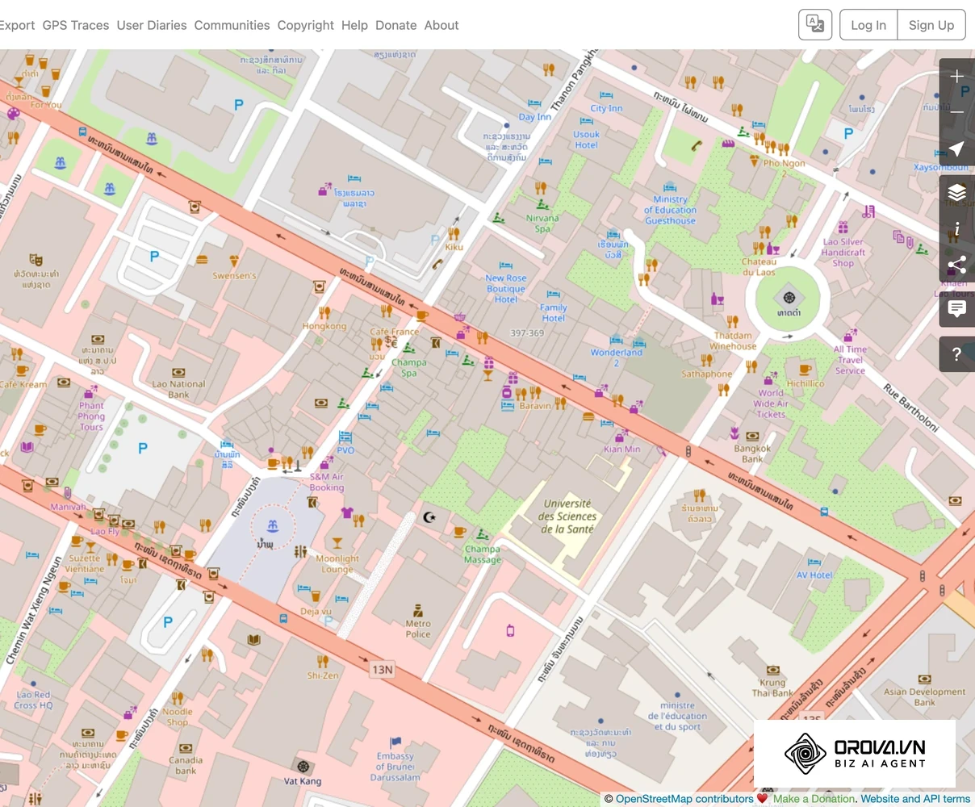Screen dimensions: 975x807
Task: Click the Kian Min shop icon
Action: 621,436
